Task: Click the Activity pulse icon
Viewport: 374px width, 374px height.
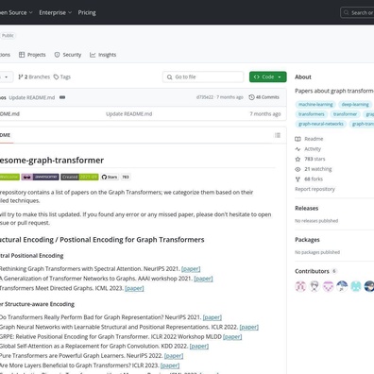Action: (297, 149)
